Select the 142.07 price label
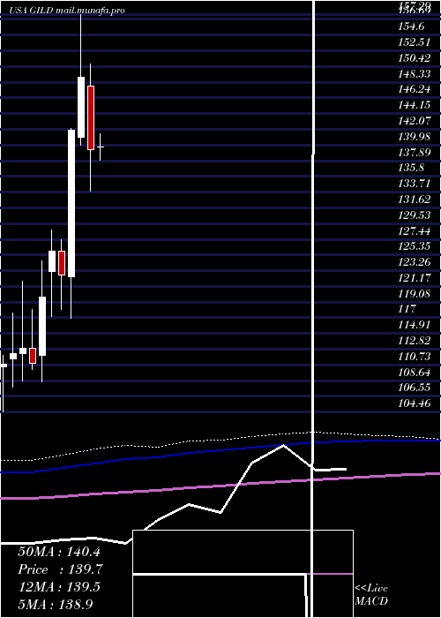The height and width of the screenshot is (618, 441). (414, 121)
